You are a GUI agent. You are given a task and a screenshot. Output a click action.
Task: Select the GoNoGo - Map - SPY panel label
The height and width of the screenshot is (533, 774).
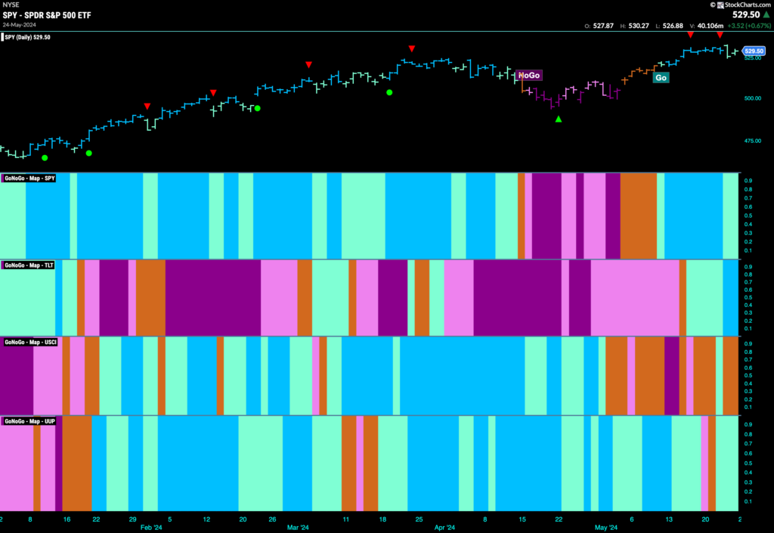pyautogui.click(x=29, y=179)
